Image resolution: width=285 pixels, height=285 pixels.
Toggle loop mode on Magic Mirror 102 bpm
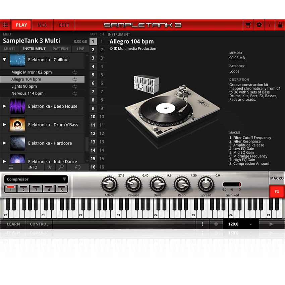click(75, 72)
